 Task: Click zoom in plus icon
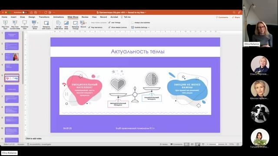coord(226,144)
